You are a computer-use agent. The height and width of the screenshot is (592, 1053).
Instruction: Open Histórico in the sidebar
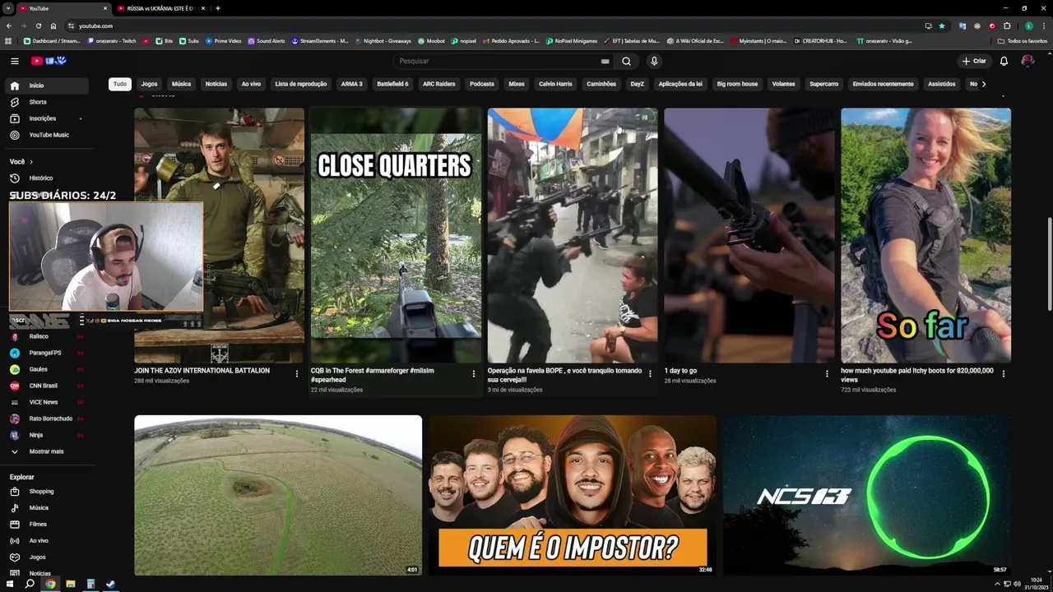(x=46, y=178)
